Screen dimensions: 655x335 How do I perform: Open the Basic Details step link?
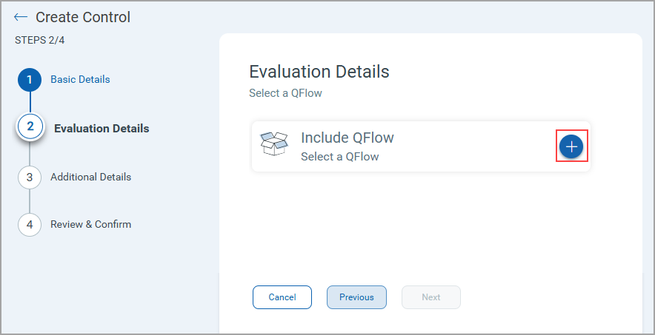tap(80, 80)
